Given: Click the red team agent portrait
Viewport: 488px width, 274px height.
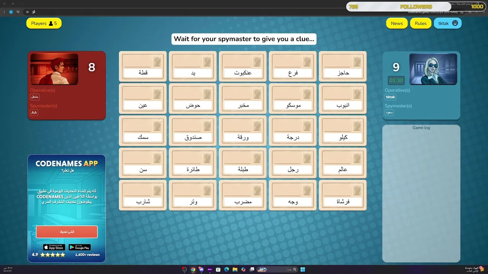Looking at the screenshot, I should pyautogui.click(x=54, y=69).
